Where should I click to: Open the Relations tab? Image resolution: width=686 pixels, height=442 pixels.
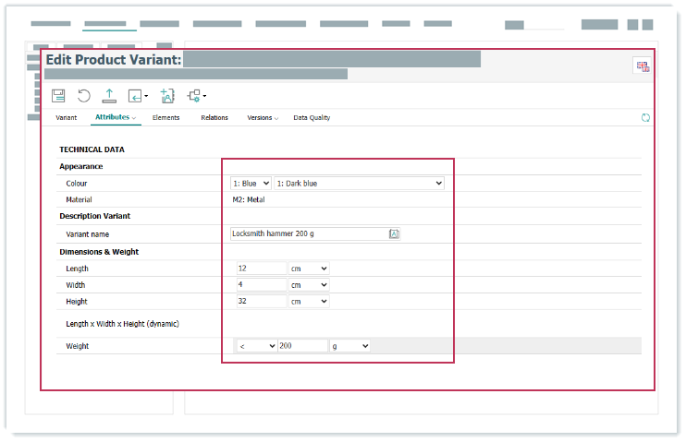(x=214, y=118)
